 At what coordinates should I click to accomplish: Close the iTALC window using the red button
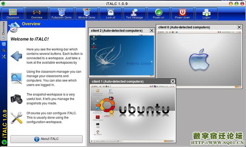242,4
